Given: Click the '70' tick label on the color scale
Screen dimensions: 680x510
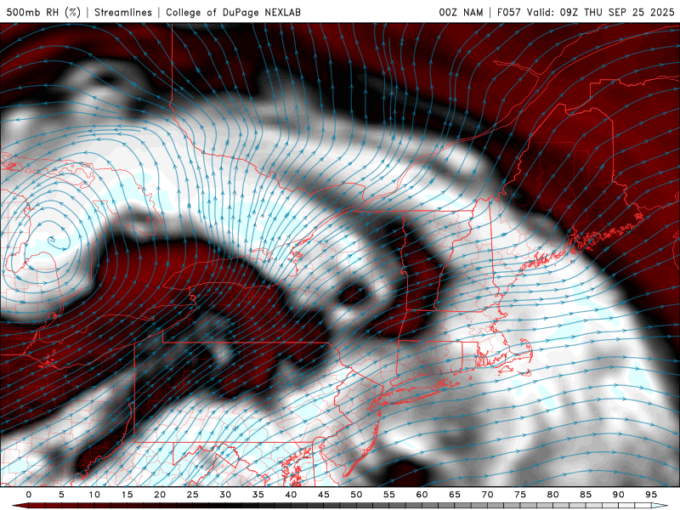Looking at the screenshot, I should (x=487, y=495).
